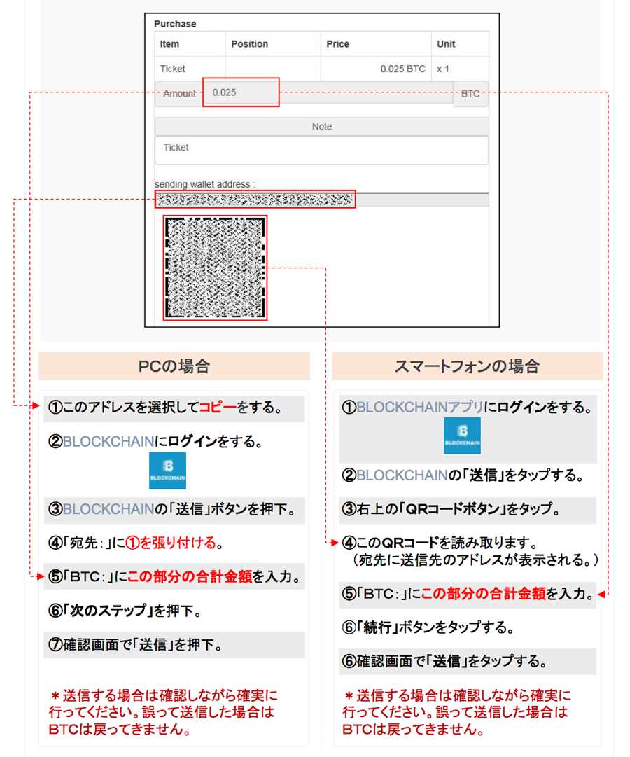Image resolution: width=630 pixels, height=757 pixels.
Task: Click the Amount label in purchase form
Action: [180, 94]
